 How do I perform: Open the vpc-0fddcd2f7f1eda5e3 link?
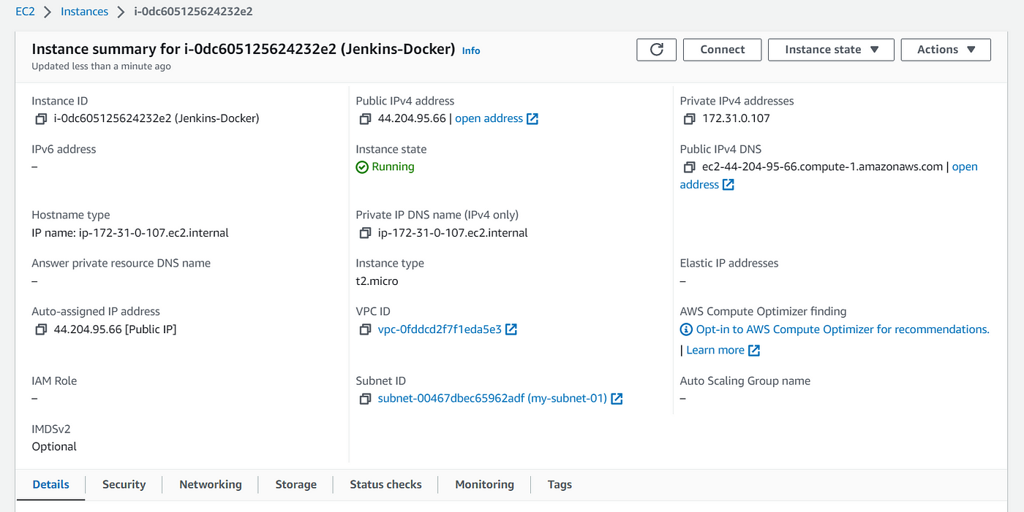[440, 329]
